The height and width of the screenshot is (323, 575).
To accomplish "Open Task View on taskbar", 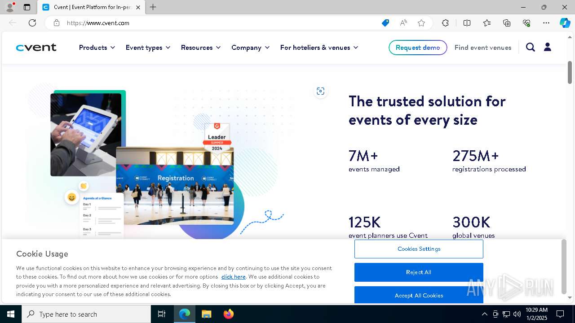I will tap(162, 314).
